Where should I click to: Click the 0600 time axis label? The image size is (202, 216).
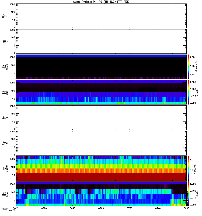[16, 209]
